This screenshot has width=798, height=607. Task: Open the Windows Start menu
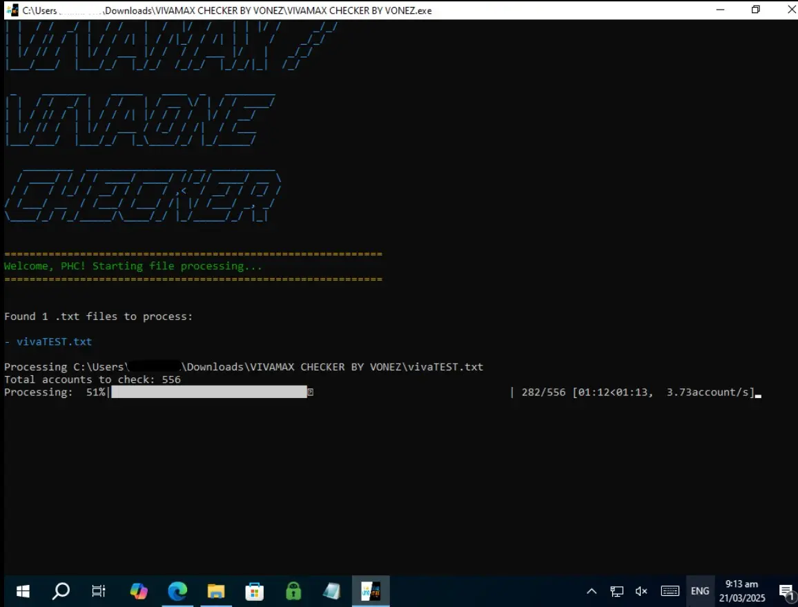tap(23, 591)
